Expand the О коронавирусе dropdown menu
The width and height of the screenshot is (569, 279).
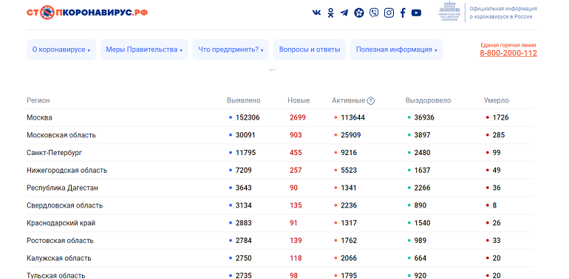(x=61, y=49)
